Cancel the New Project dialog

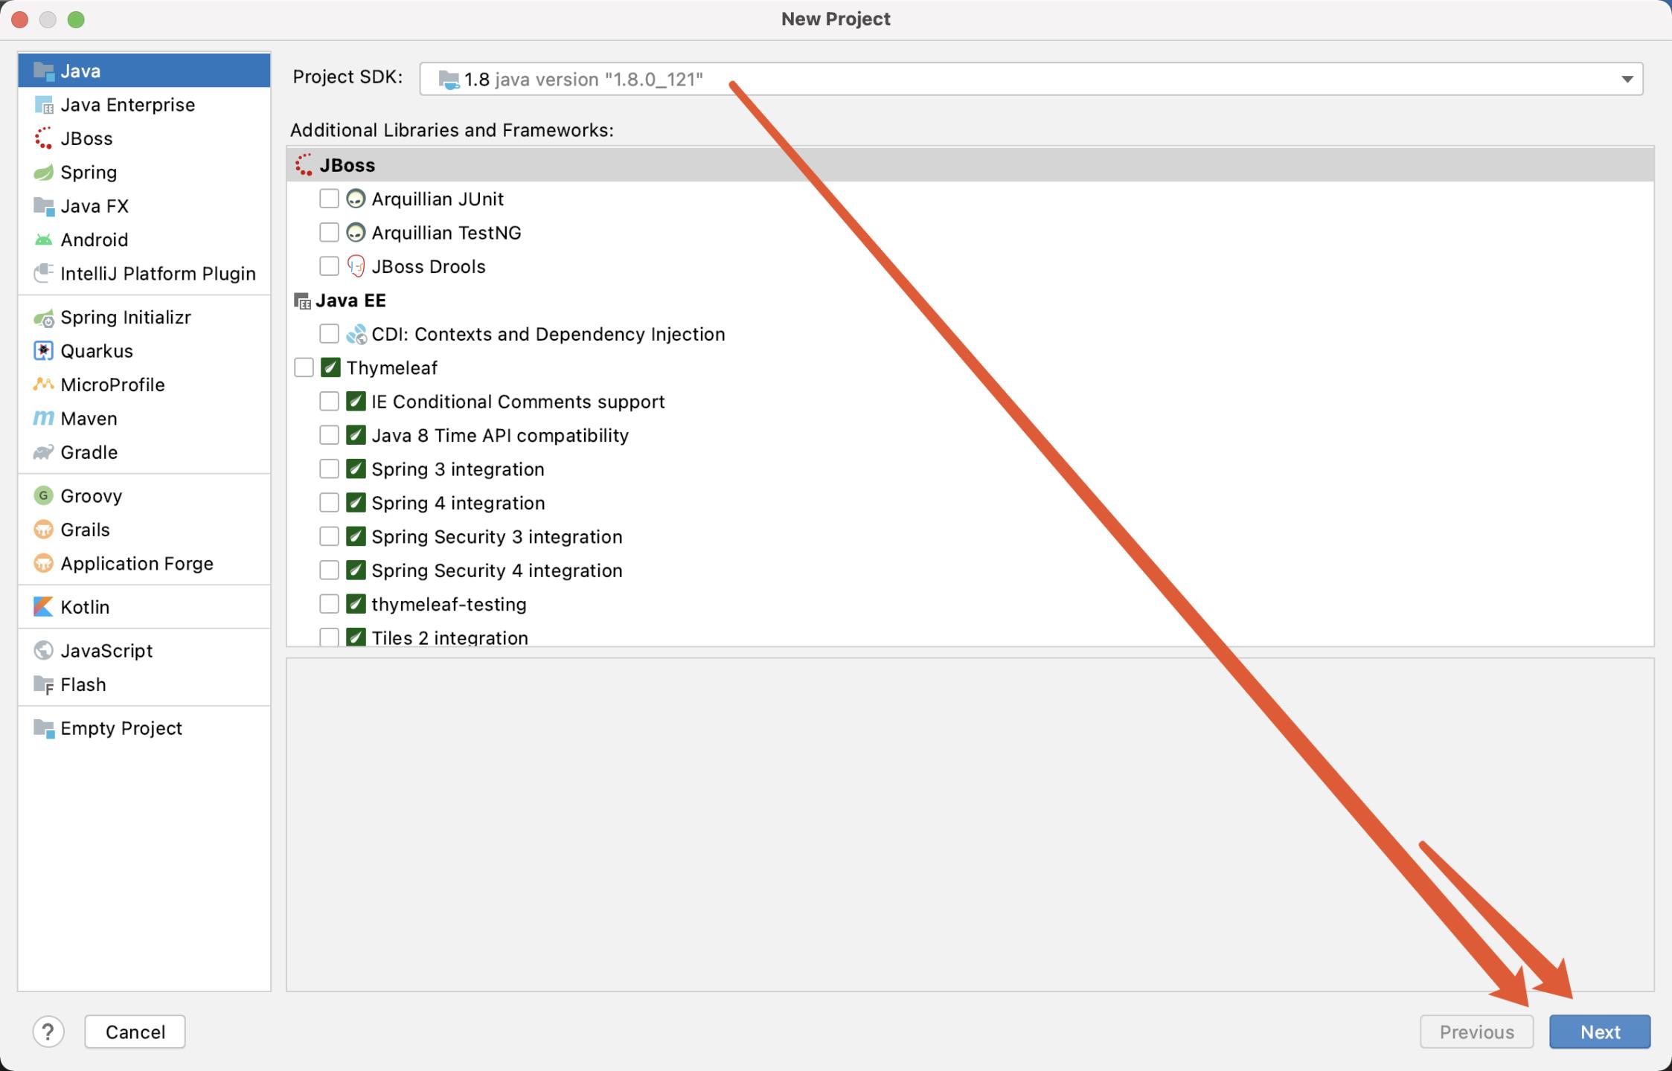[x=135, y=1032]
